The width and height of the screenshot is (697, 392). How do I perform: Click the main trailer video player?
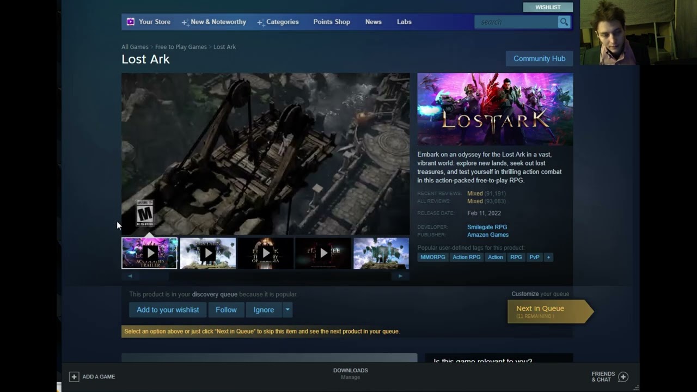[x=266, y=154]
